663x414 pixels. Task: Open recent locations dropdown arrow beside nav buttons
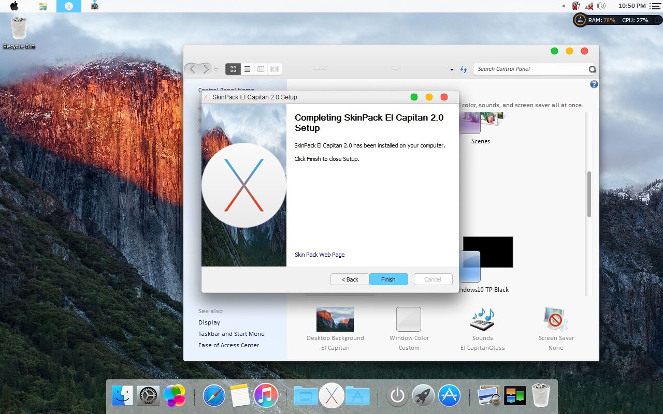216,69
